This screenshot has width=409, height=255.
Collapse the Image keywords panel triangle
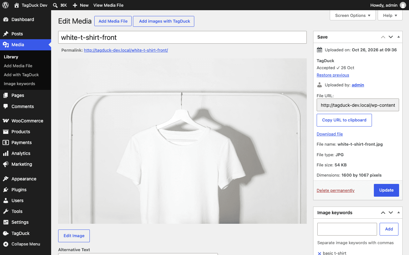(398, 213)
